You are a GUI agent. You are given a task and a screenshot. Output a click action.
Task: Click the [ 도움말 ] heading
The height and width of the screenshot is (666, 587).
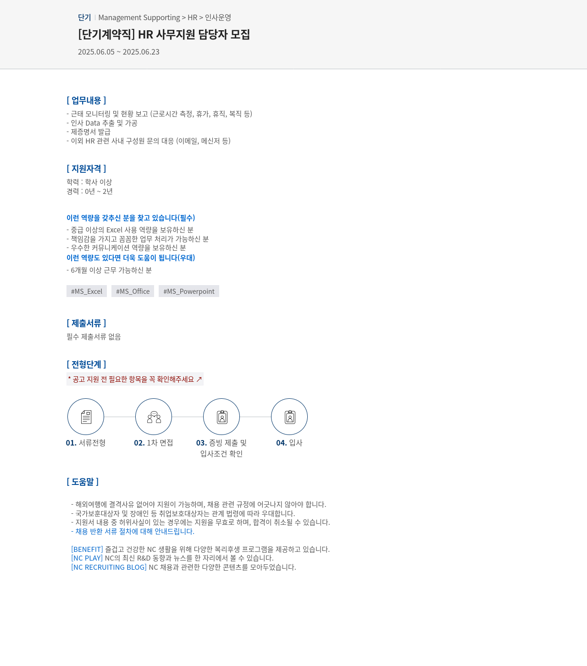83,482
